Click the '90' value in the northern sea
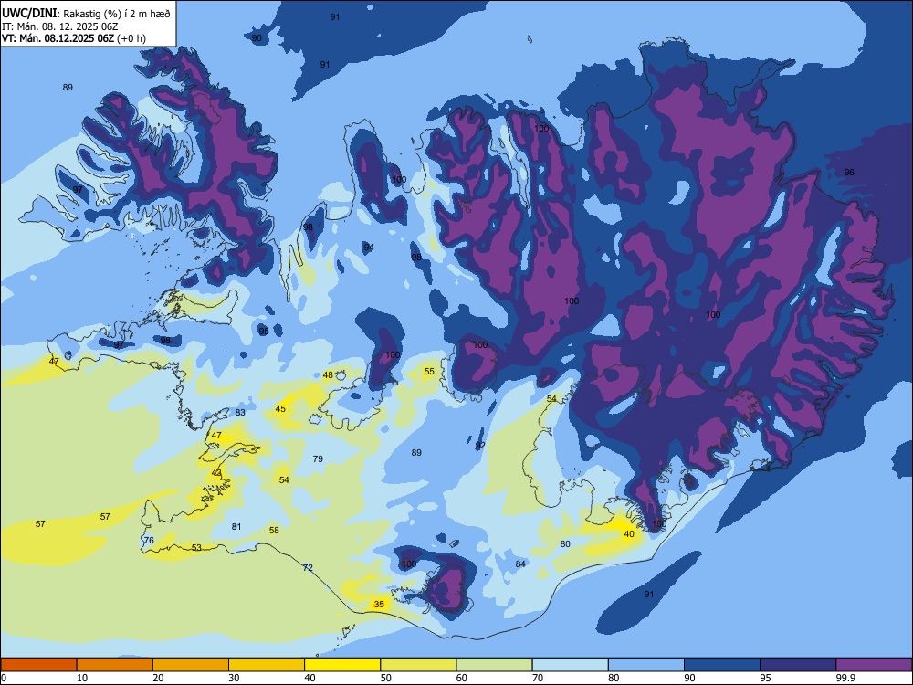 point(257,37)
